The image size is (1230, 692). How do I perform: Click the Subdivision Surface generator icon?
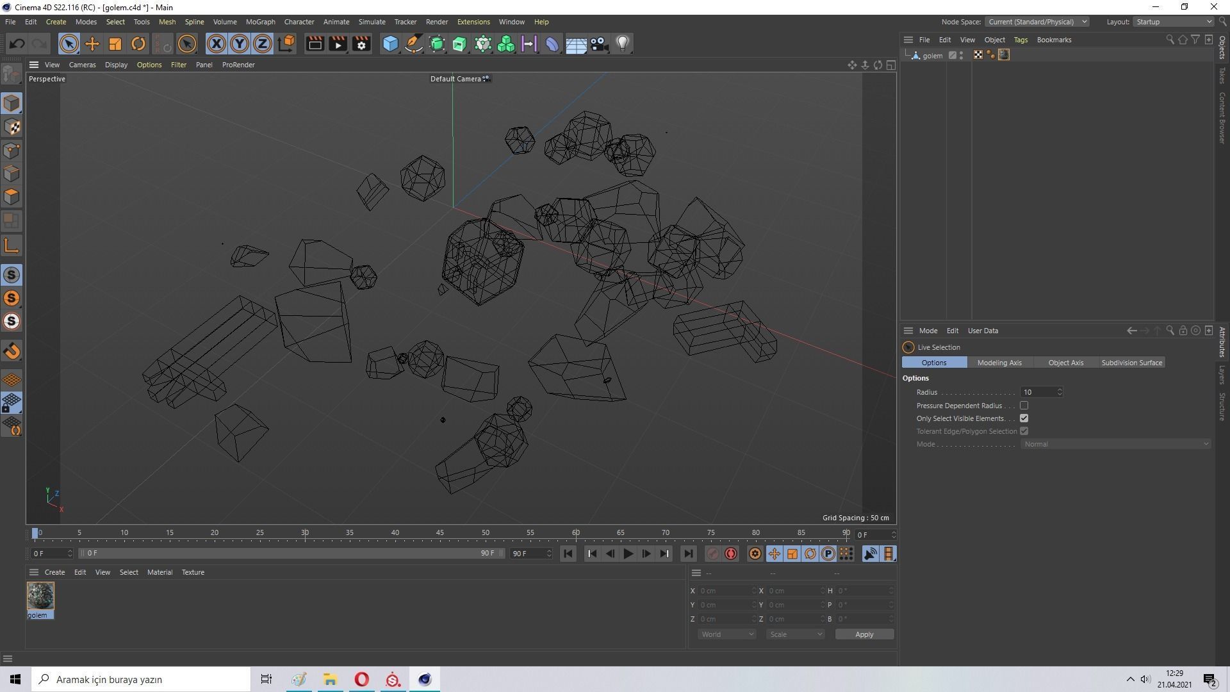point(437,44)
